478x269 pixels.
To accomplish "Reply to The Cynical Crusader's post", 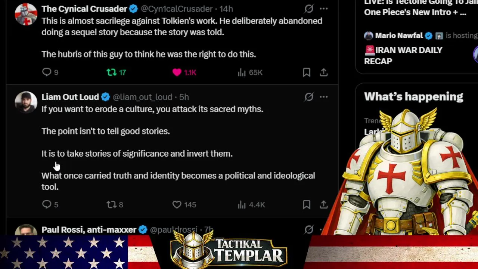I will pyautogui.click(x=47, y=72).
